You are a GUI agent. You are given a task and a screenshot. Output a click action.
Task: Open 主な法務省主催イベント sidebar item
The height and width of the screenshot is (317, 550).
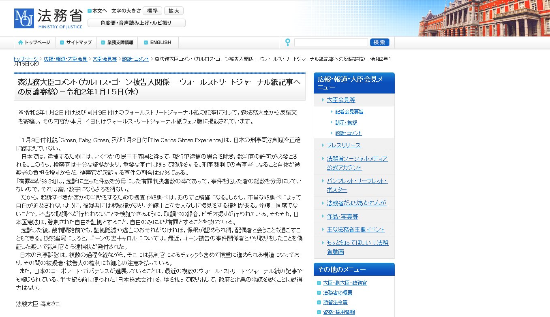point(356,229)
